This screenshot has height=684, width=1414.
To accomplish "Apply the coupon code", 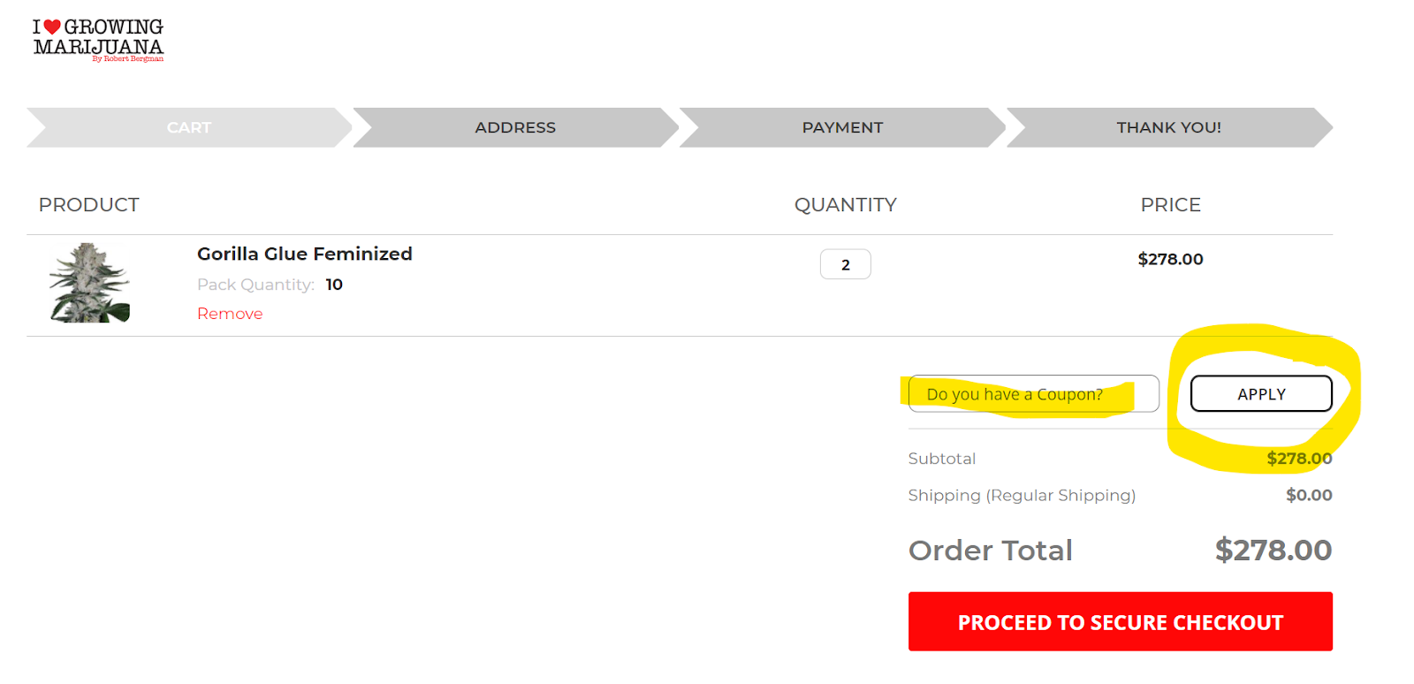I will click(x=1261, y=394).
